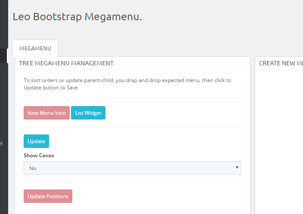Click the Show Cavas field label
Image resolution: width=303 pixels, height=214 pixels.
pyautogui.click(x=39, y=156)
